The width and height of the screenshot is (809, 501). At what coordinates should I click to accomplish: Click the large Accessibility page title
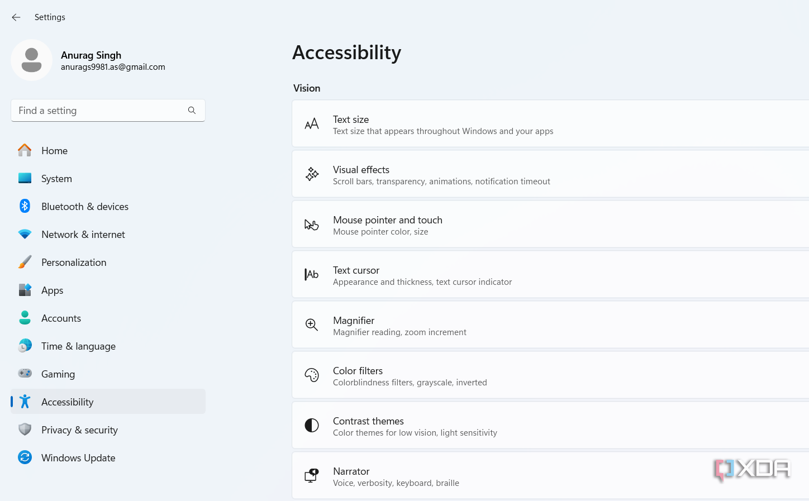347,53
